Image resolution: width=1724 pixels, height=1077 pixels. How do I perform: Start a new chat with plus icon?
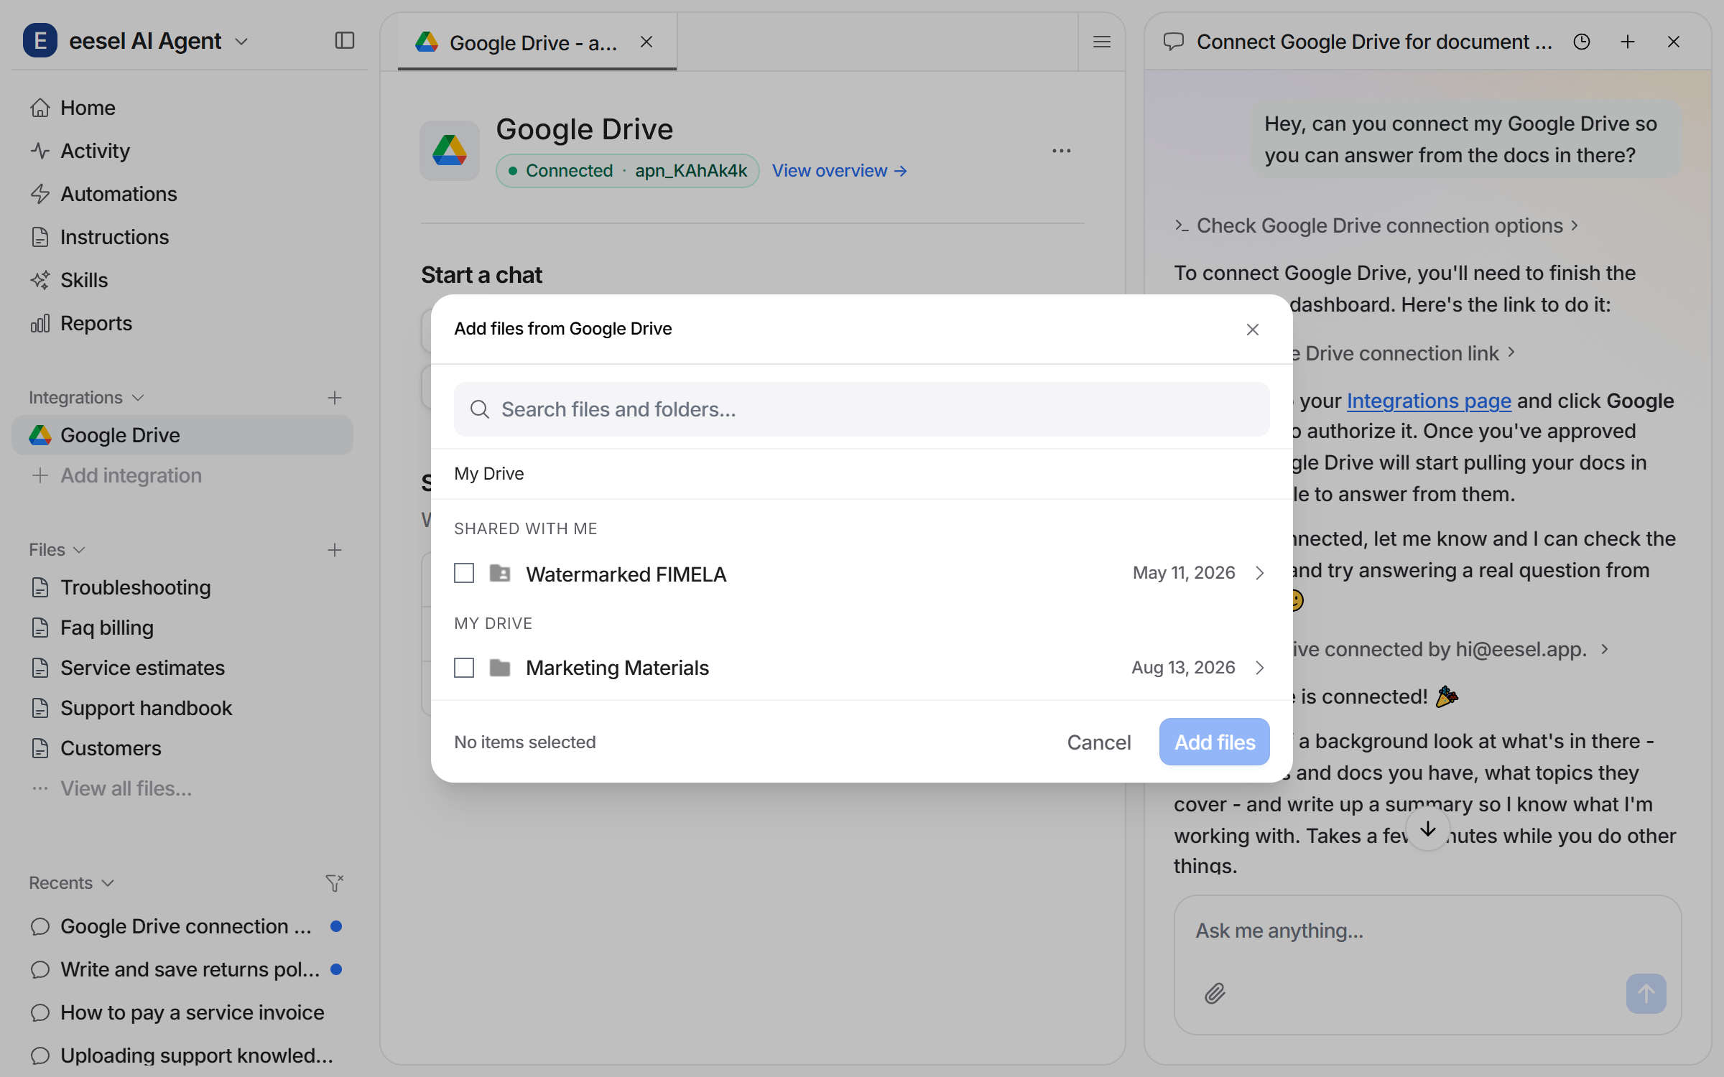[x=1628, y=42]
